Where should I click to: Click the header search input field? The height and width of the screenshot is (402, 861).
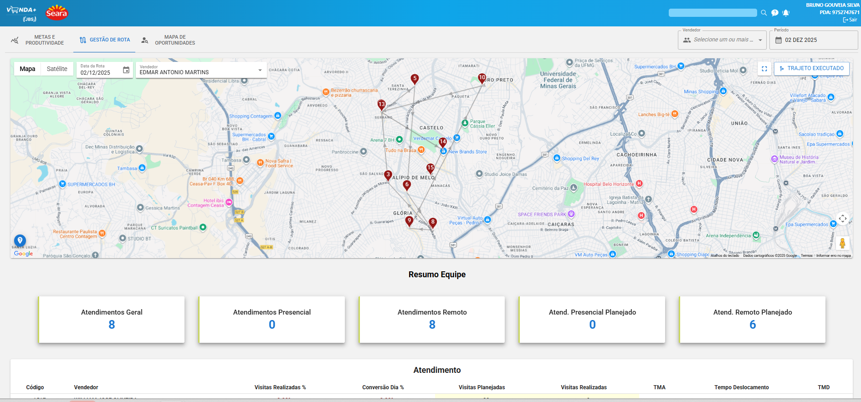point(712,13)
